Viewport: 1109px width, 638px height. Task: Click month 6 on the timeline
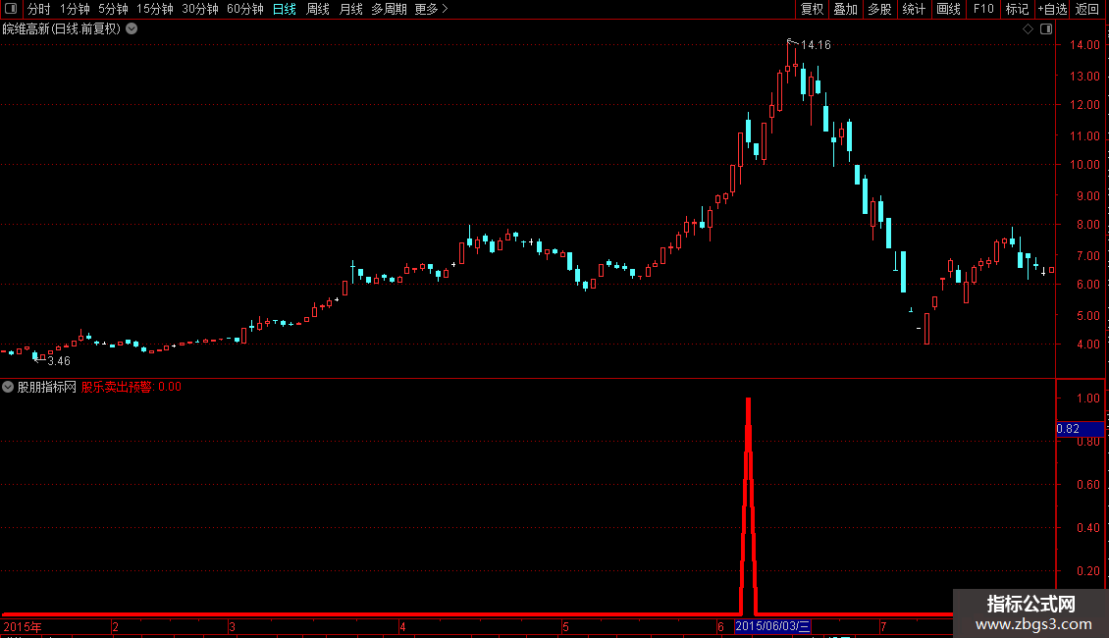[720, 627]
